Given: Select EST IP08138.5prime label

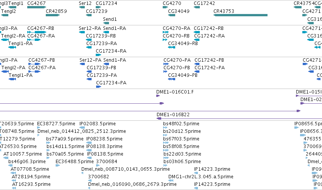Looking at the screenshot, I should point(105,154).
